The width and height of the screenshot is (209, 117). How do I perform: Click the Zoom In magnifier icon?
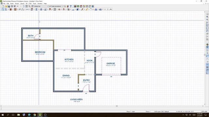[207, 17]
